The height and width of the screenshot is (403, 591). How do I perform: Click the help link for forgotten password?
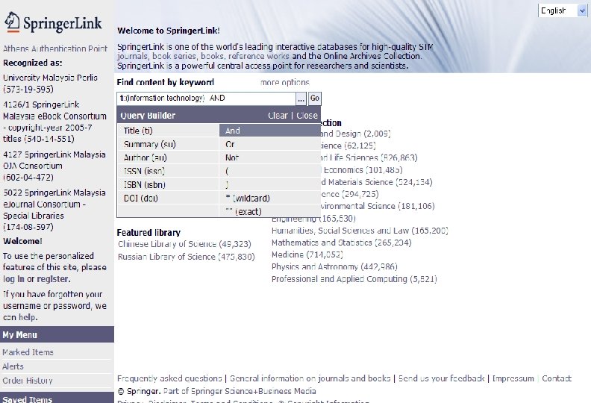28,317
